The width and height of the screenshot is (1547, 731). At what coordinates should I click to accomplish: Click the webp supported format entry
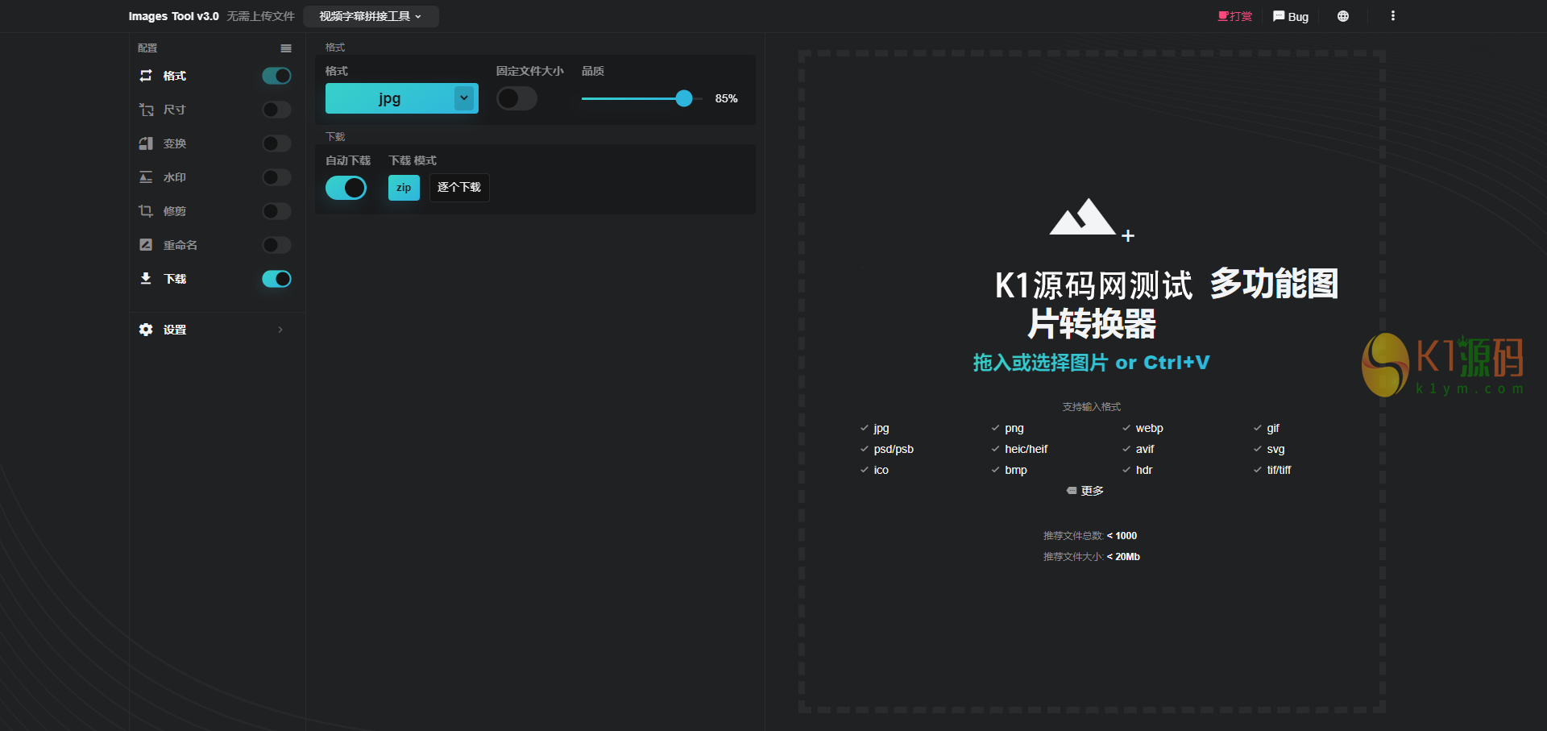coord(1143,428)
